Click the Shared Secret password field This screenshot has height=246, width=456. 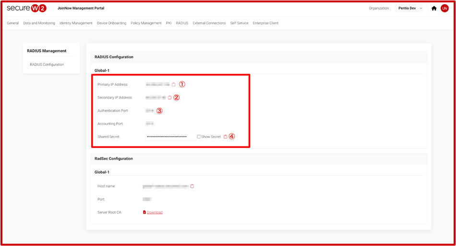(170, 136)
